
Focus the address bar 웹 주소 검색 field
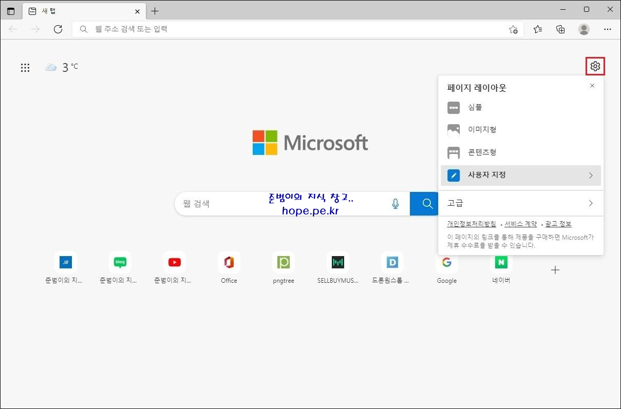pyautogui.click(x=298, y=29)
